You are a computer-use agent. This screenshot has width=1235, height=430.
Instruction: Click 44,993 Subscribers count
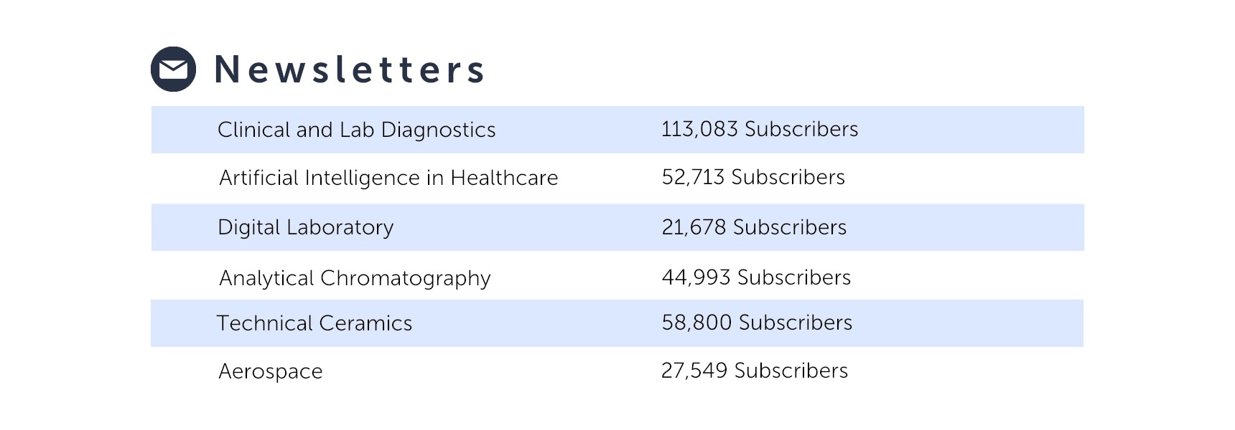pyautogui.click(x=756, y=277)
